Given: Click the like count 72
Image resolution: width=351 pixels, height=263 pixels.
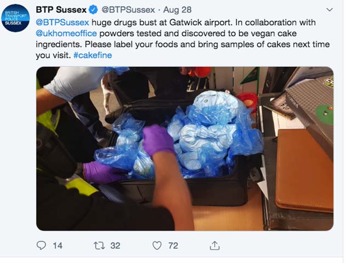Looking at the screenshot, I should point(173,245).
